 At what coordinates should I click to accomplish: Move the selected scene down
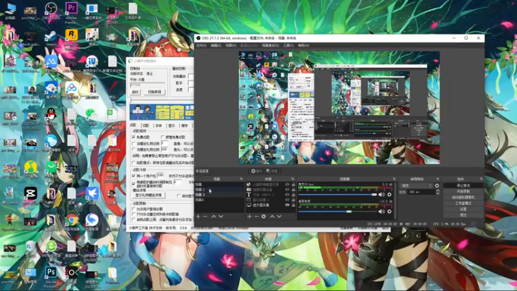(x=221, y=217)
